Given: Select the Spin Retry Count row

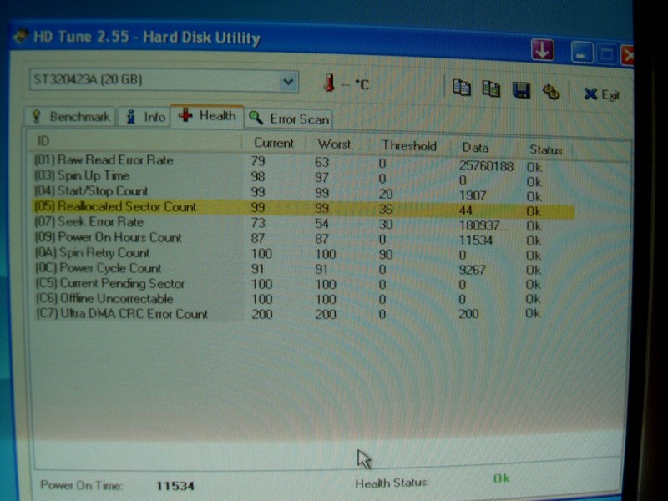Looking at the screenshot, I should [302, 254].
